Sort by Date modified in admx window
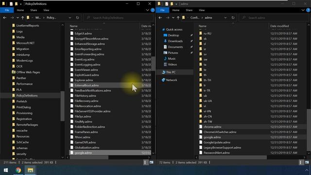 point(279,26)
